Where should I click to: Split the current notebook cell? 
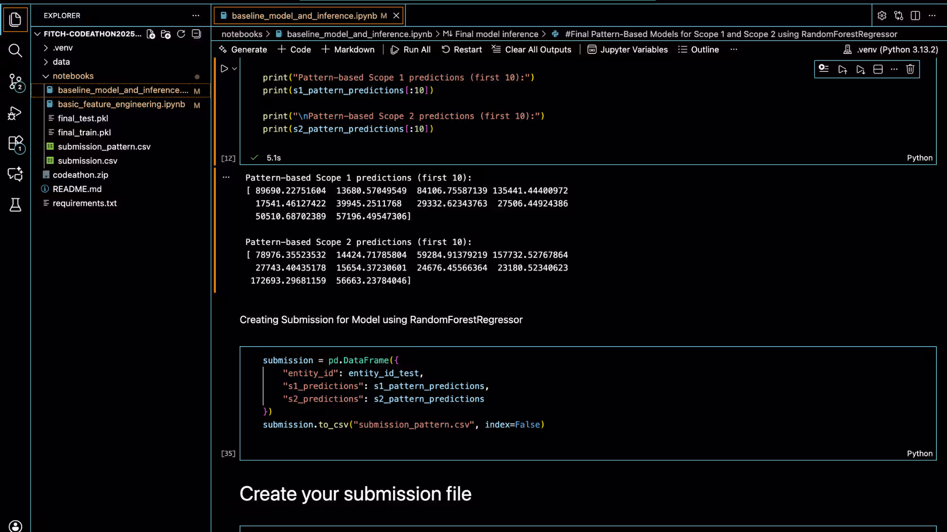(x=878, y=70)
